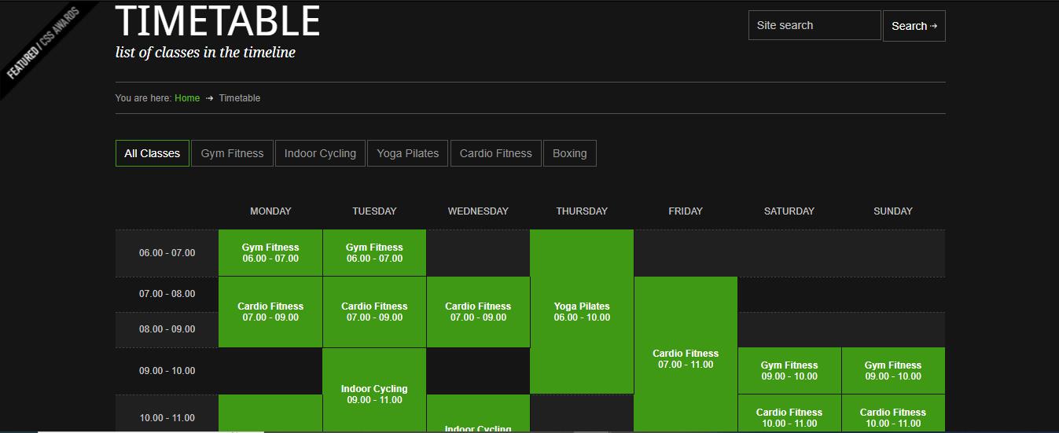The width and height of the screenshot is (1059, 433).
Task: Select Friday Cardio Fitness 07.00 - 11.00 block
Action: click(x=686, y=358)
